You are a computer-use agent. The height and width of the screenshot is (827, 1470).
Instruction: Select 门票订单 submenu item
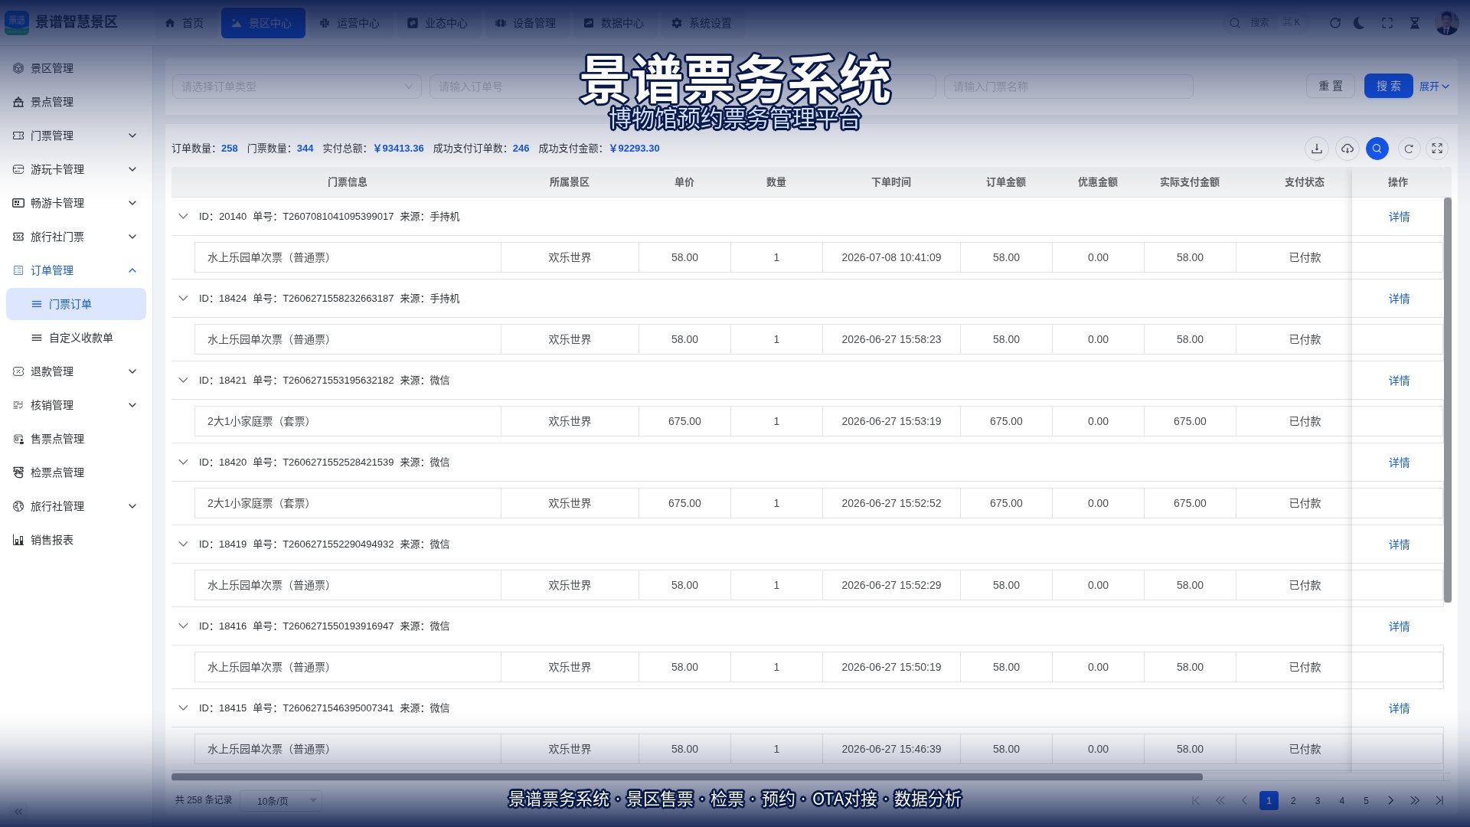click(x=76, y=304)
